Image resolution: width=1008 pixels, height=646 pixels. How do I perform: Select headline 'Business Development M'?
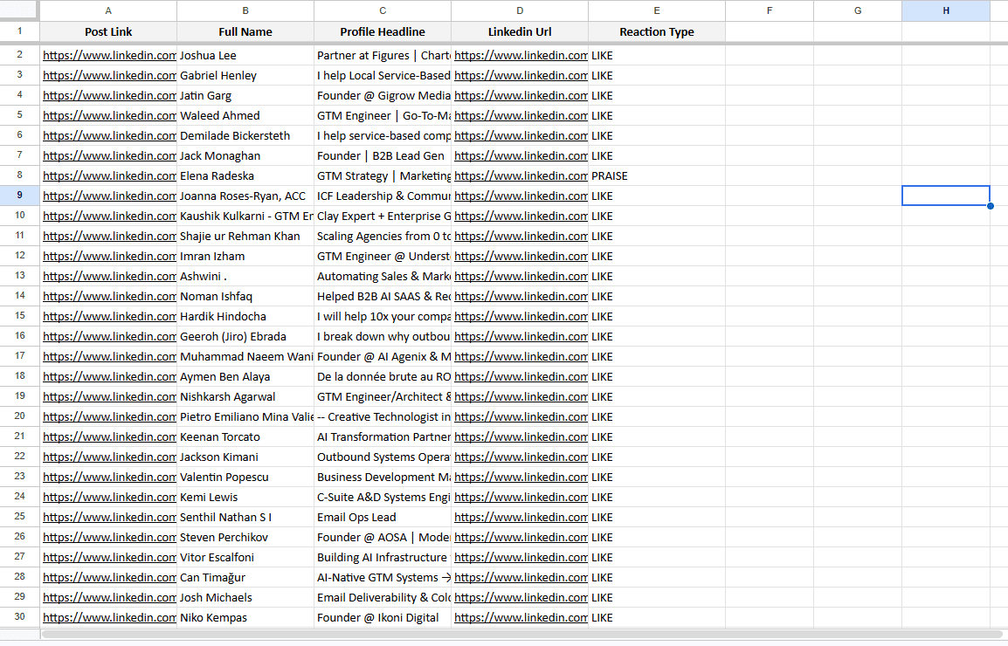tap(383, 477)
